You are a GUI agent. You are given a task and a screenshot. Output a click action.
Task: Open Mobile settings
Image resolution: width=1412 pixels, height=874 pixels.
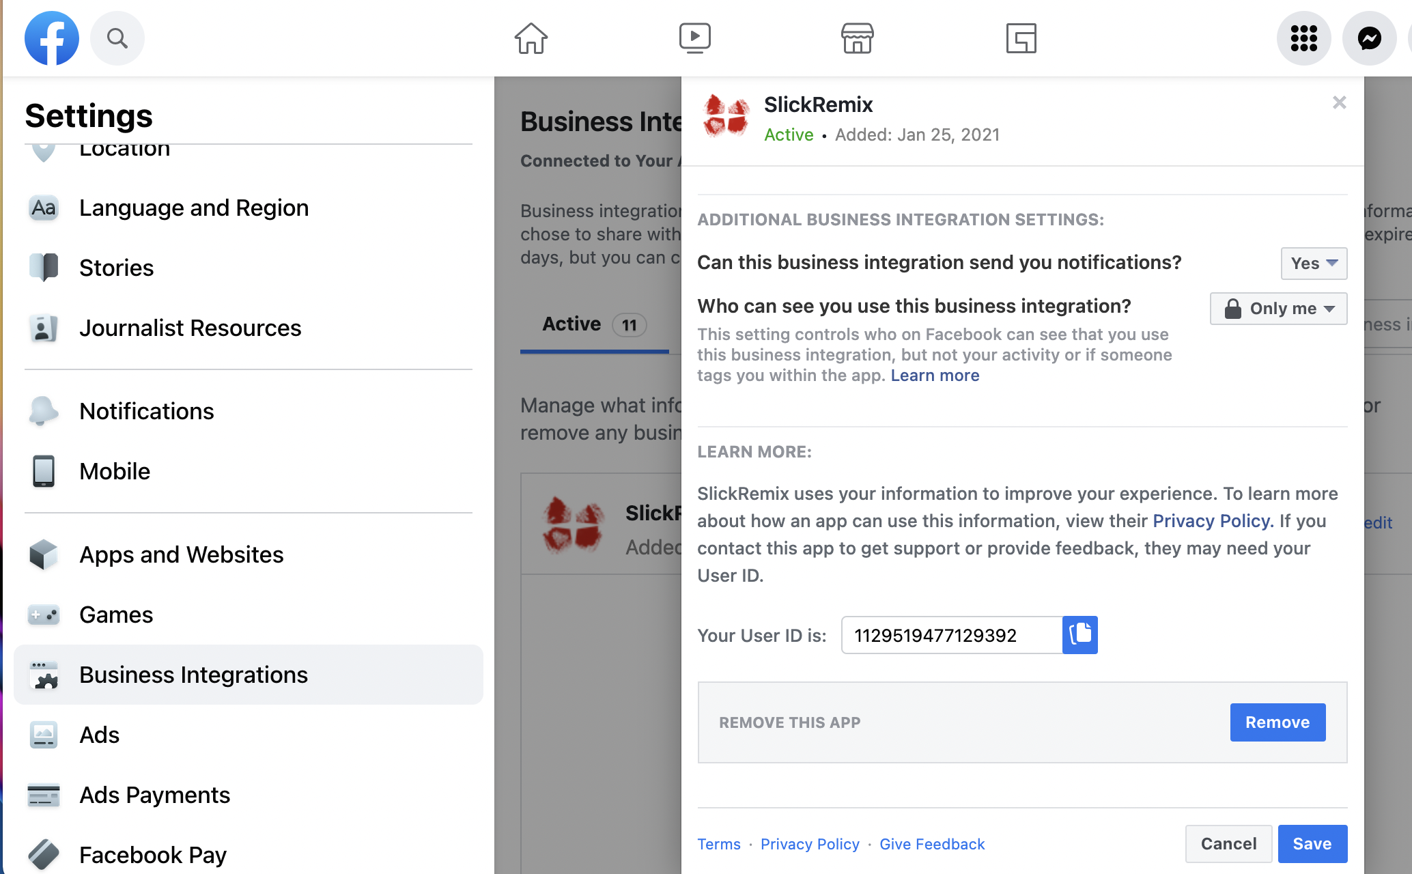(249, 471)
